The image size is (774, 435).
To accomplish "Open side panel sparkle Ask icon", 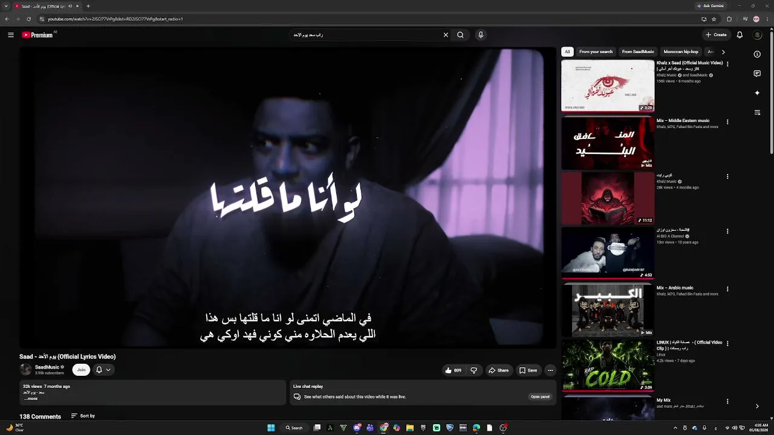I will (x=757, y=93).
